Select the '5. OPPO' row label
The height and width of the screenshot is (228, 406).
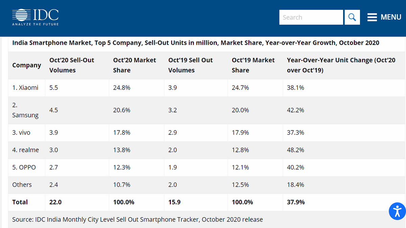pos(24,168)
